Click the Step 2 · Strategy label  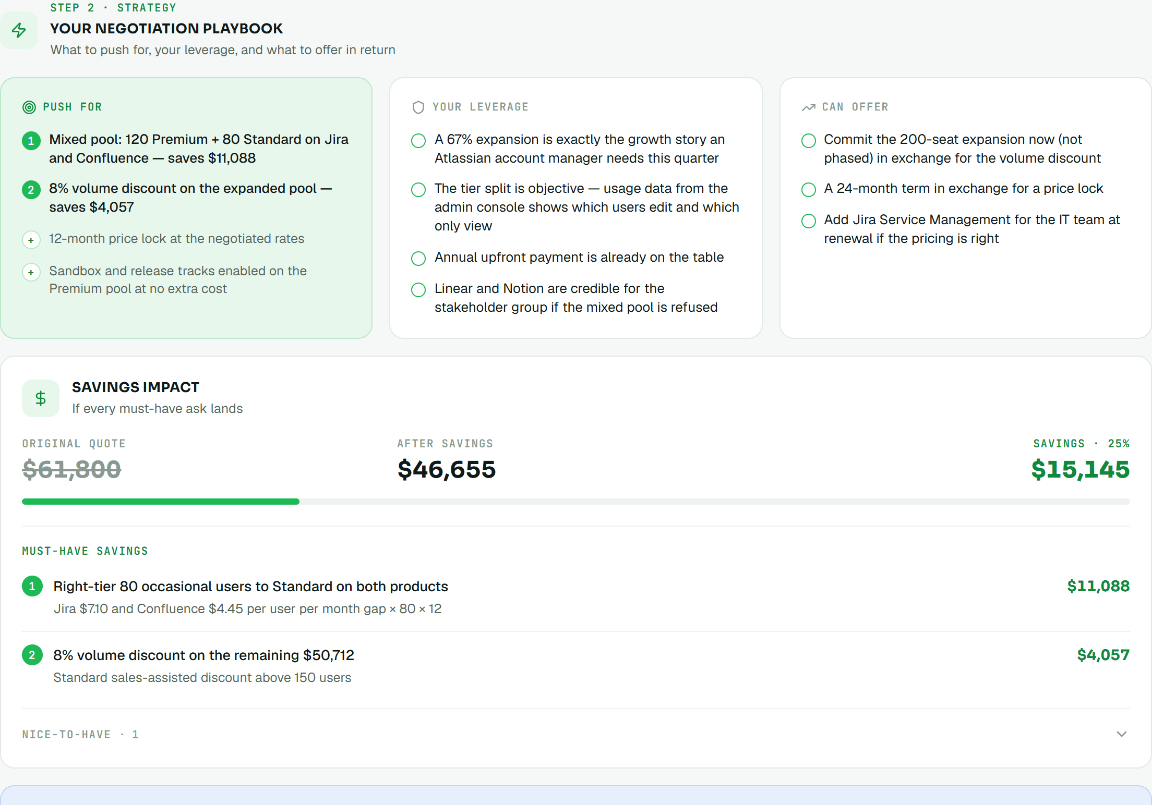pos(113,7)
